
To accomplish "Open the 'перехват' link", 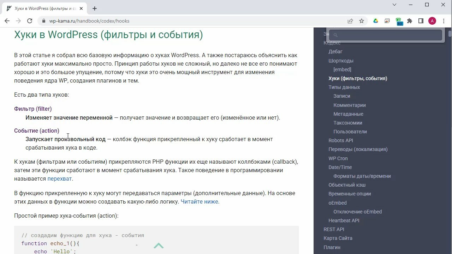I will [x=60, y=179].
